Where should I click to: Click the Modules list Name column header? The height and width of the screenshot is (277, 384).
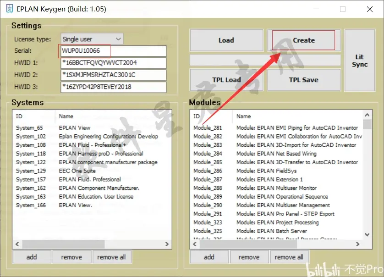[x=297, y=116]
